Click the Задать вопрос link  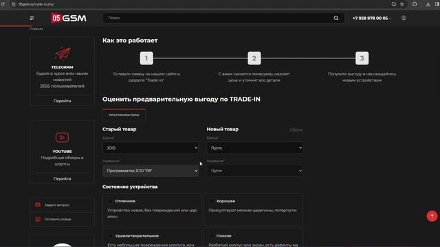(x=57, y=205)
